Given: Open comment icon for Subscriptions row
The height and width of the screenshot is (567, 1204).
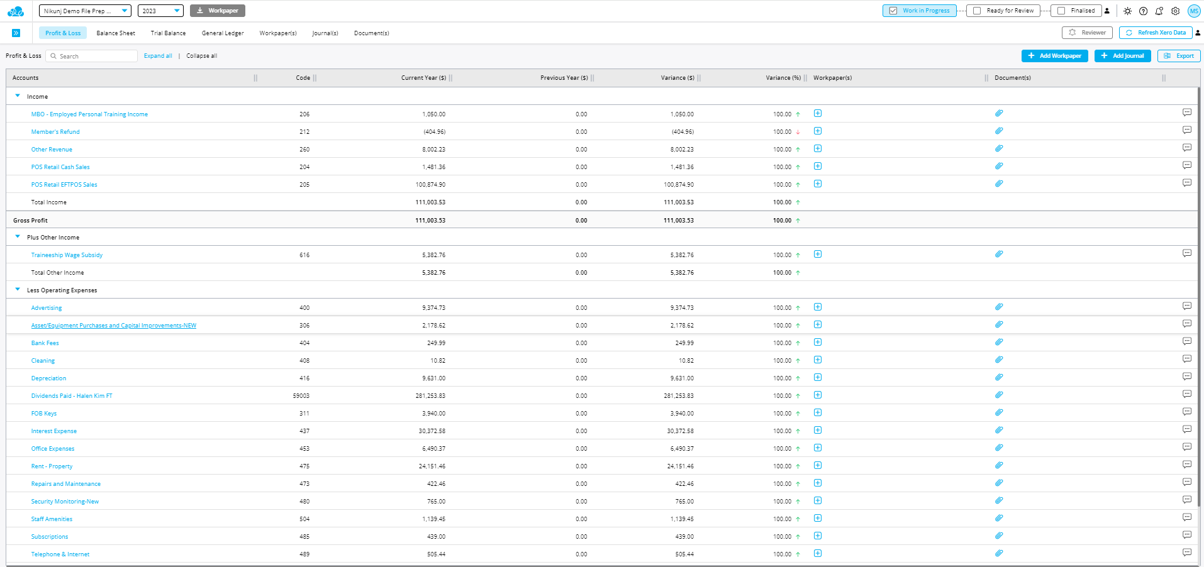Looking at the screenshot, I should click(1187, 536).
